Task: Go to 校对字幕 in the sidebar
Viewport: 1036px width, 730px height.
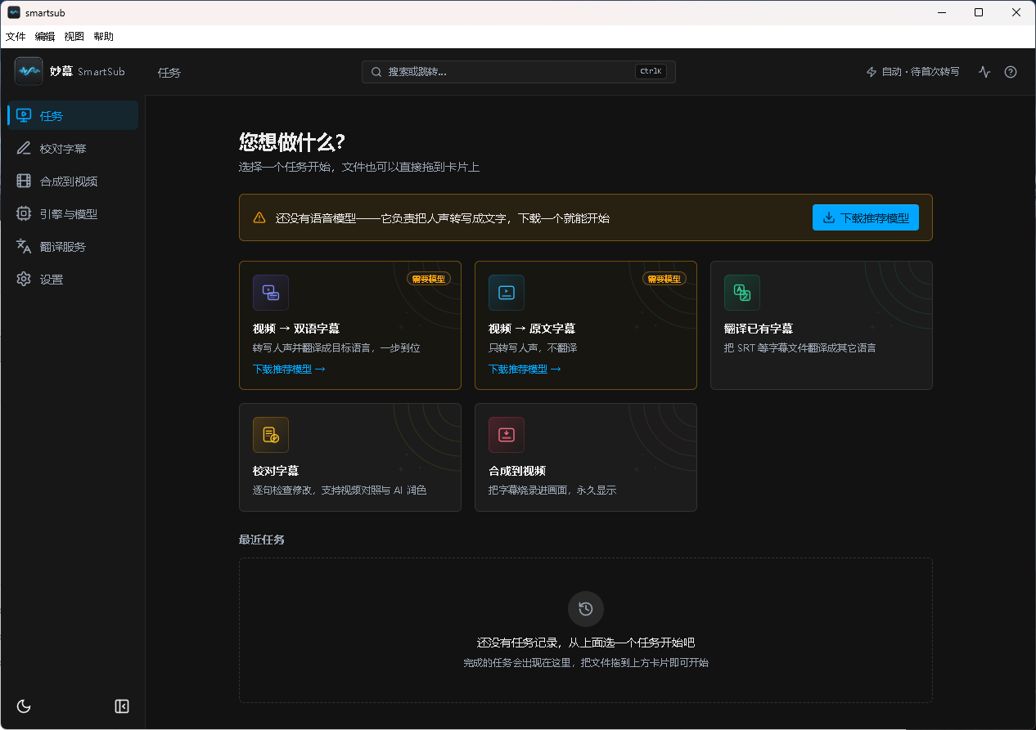Action: [73, 149]
